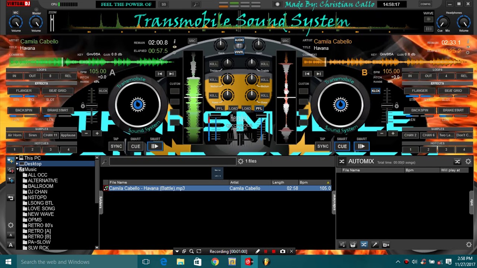
Task: Toggle SRC source for deck A
Action: [192, 41]
